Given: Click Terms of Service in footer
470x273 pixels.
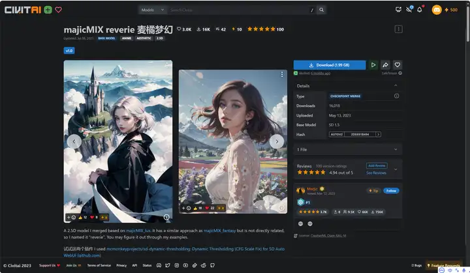Looking at the screenshot, I should [99, 266].
